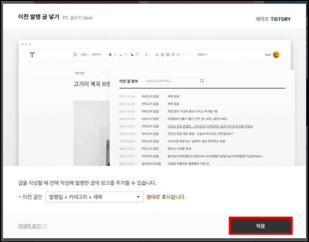309x242 pixels.
Task: Click Ryan's profile avatar in the preview
Action: (276, 55)
